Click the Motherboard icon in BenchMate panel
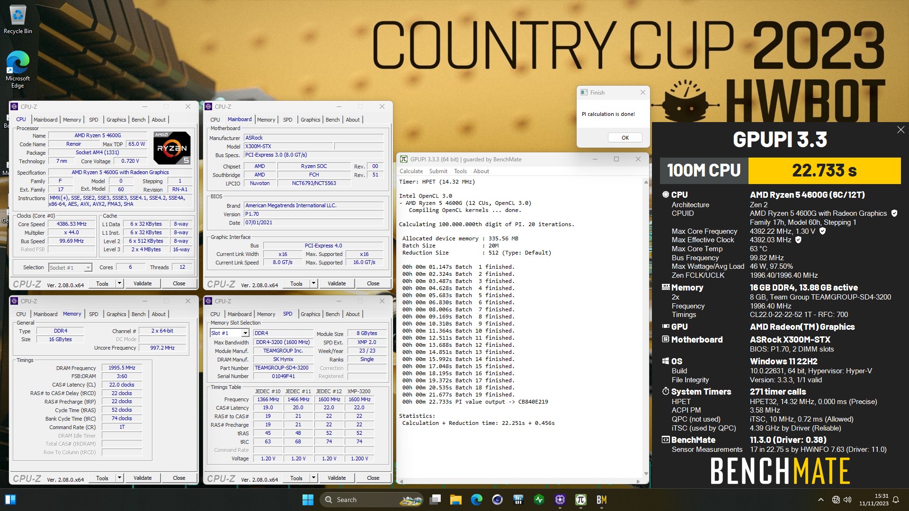 pos(665,339)
